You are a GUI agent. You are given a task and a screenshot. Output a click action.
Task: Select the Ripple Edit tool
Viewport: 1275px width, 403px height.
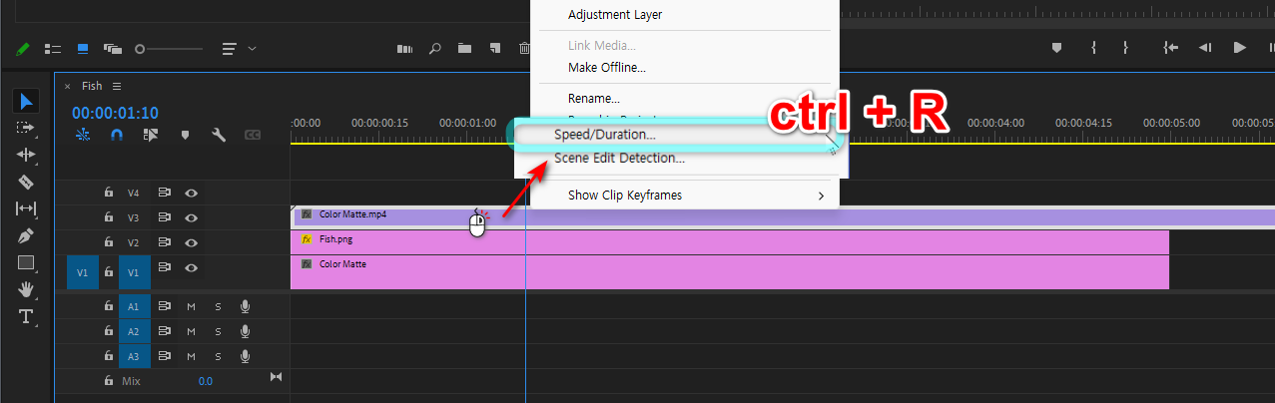point(26,155)
